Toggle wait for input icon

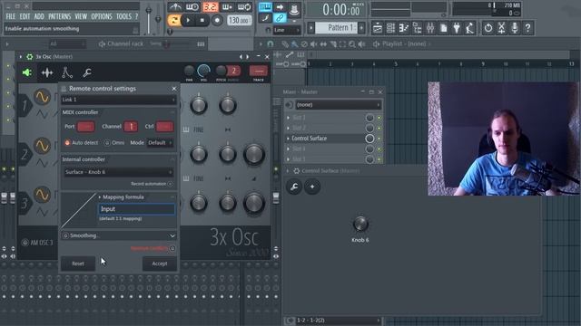pos(192,6)
